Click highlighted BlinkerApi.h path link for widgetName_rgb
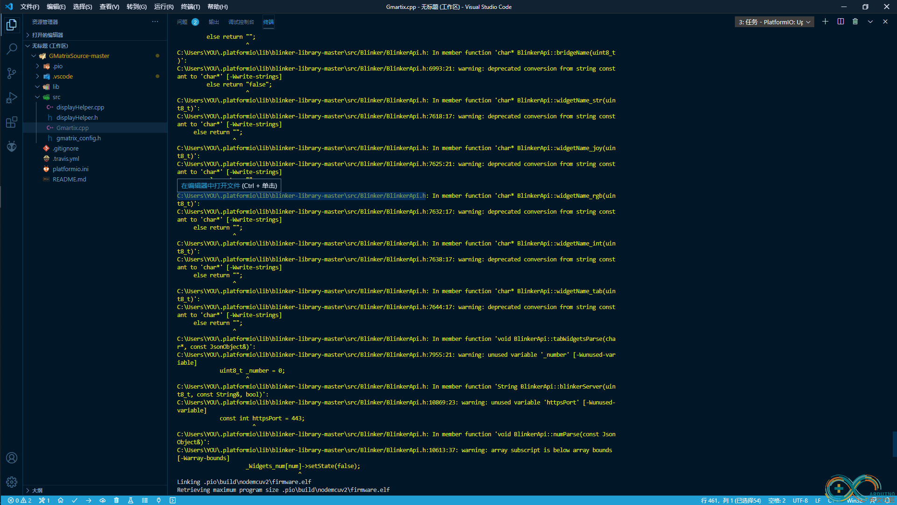 point(301,195)
